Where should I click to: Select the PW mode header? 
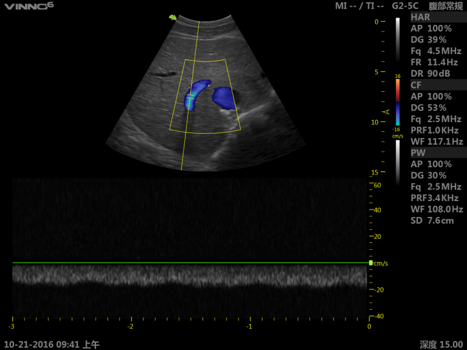click(x=438, y=153)
